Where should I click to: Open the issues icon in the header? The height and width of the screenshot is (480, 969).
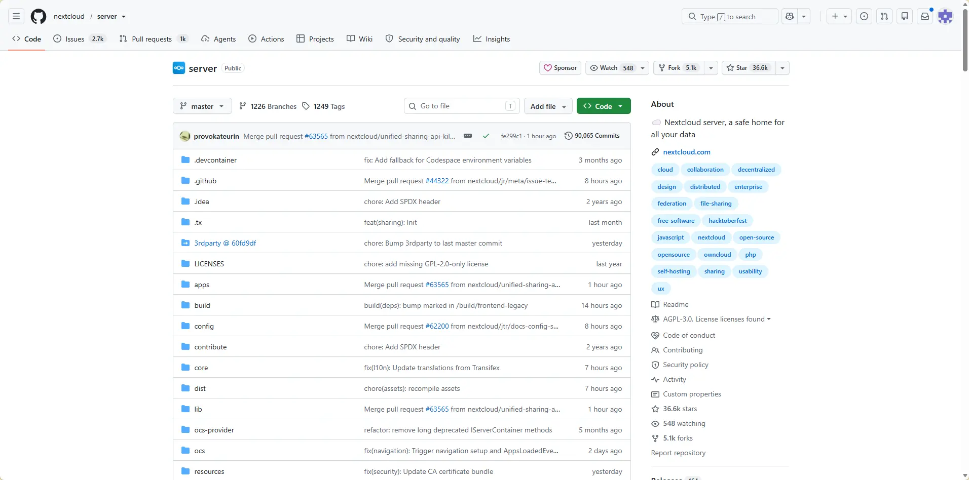[864, 17]
